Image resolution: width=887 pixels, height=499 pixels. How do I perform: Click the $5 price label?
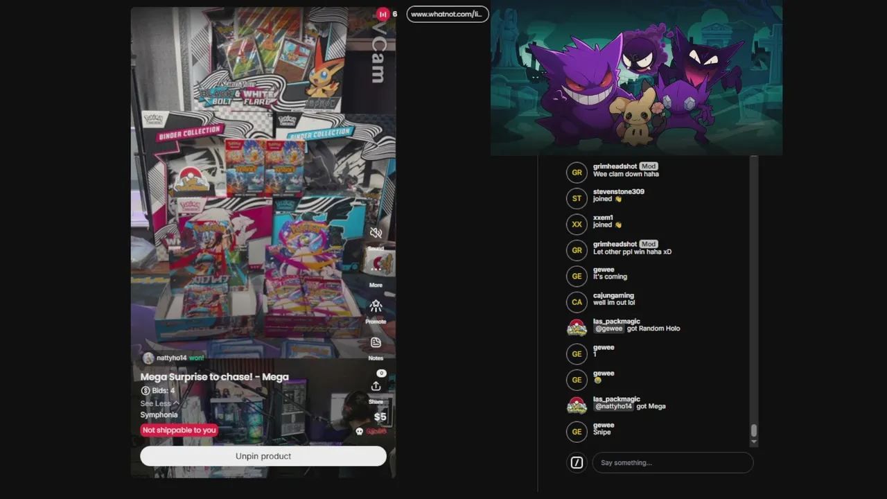(x=380, y=417)
